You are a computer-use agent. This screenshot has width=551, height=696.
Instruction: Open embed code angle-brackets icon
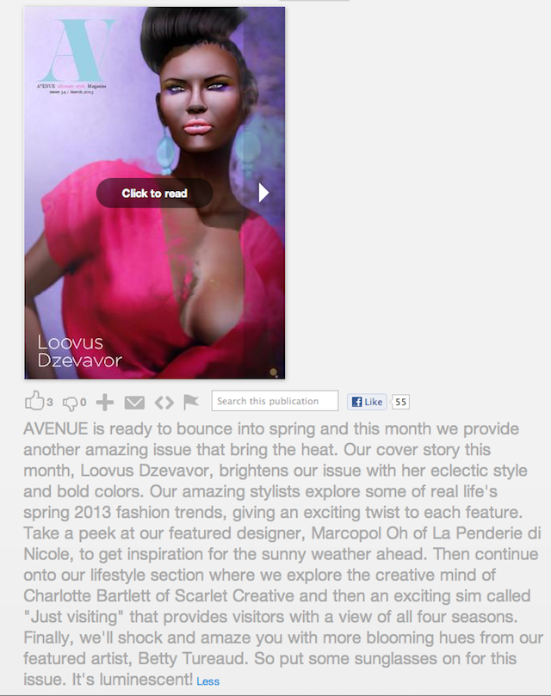(x=164, y=403)
